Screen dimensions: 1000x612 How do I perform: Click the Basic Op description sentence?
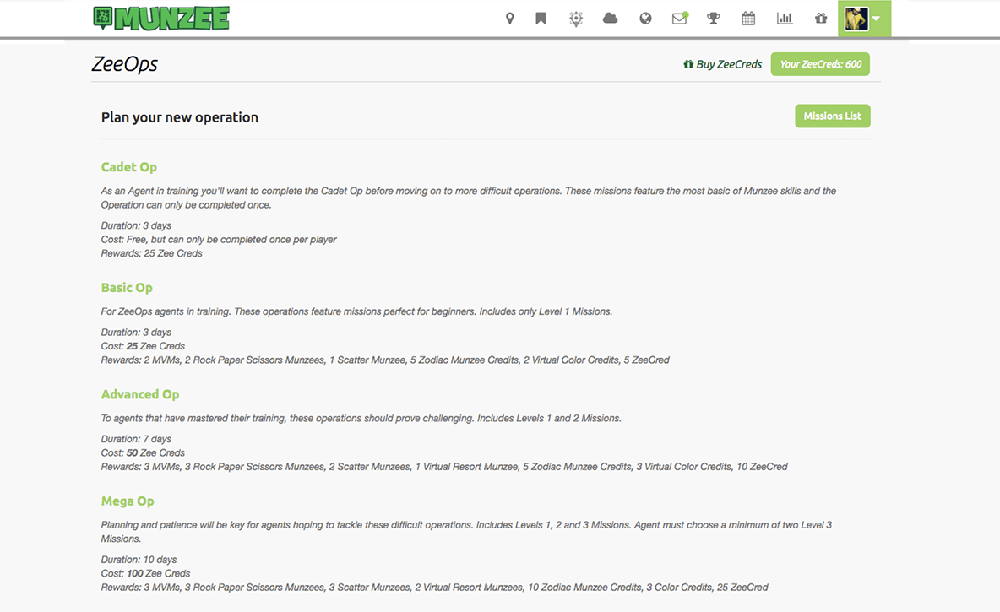point(356,311)
